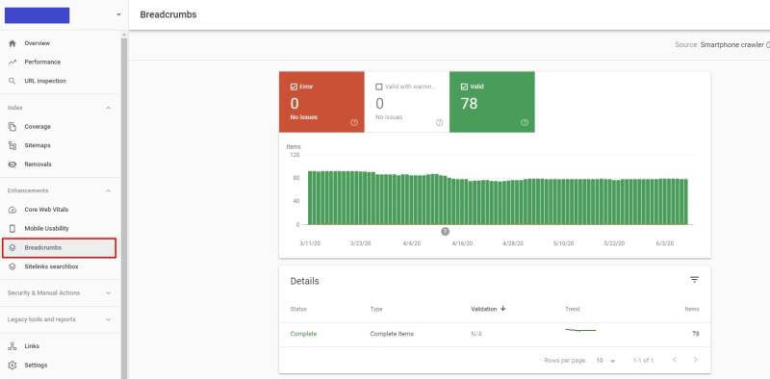Viewport: 770px width, 379px height.
Task: Open help icon on Valid with warnings card
Action: [440, 123]
